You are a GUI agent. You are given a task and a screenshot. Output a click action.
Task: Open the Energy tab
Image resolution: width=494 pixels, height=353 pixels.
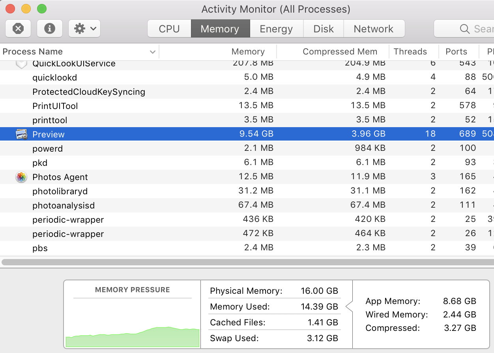coord(276,29)
